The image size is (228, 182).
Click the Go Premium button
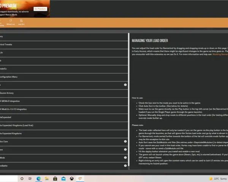pos(40,9)
